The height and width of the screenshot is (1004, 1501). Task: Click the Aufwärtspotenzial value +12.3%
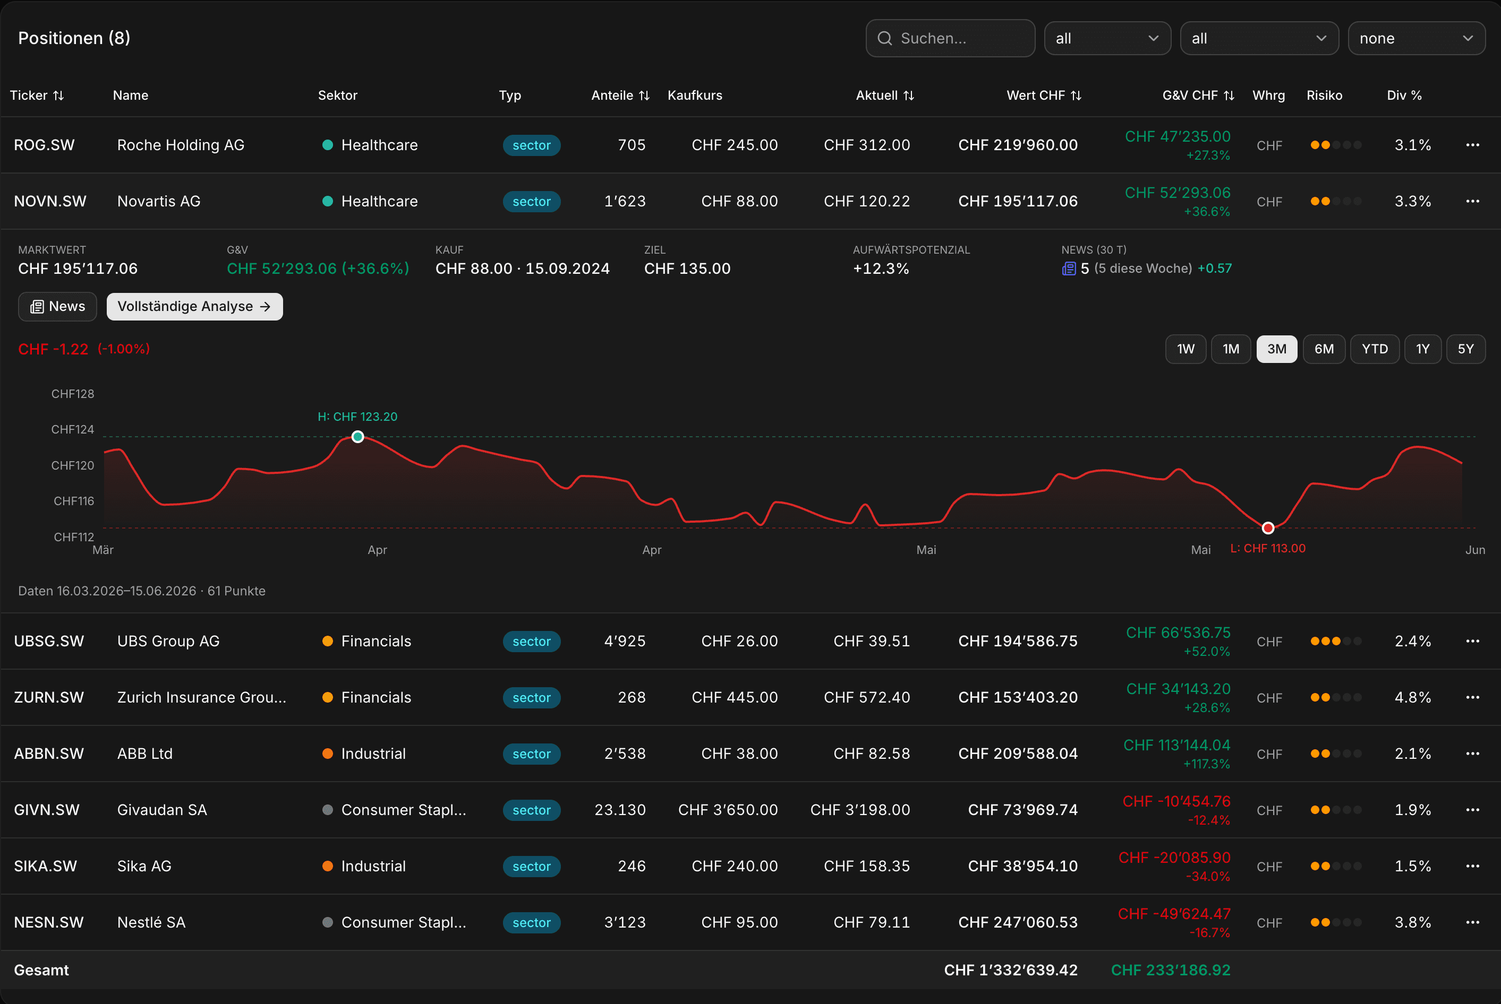coord(881,269)
